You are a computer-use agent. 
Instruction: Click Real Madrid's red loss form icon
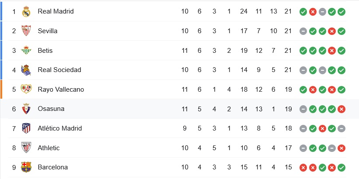pyautogui.click(x=313, y=12)
